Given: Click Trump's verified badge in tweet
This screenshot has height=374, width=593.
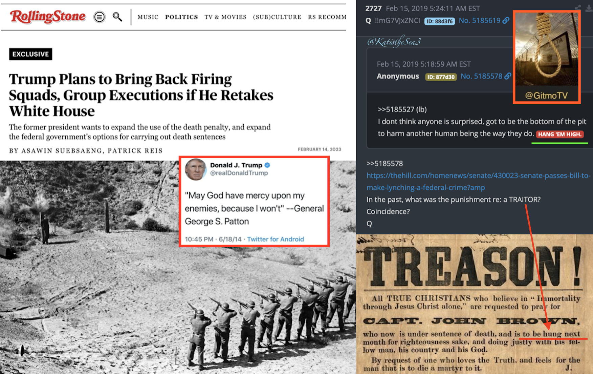Looking at the screenshot, I should 267,165.
